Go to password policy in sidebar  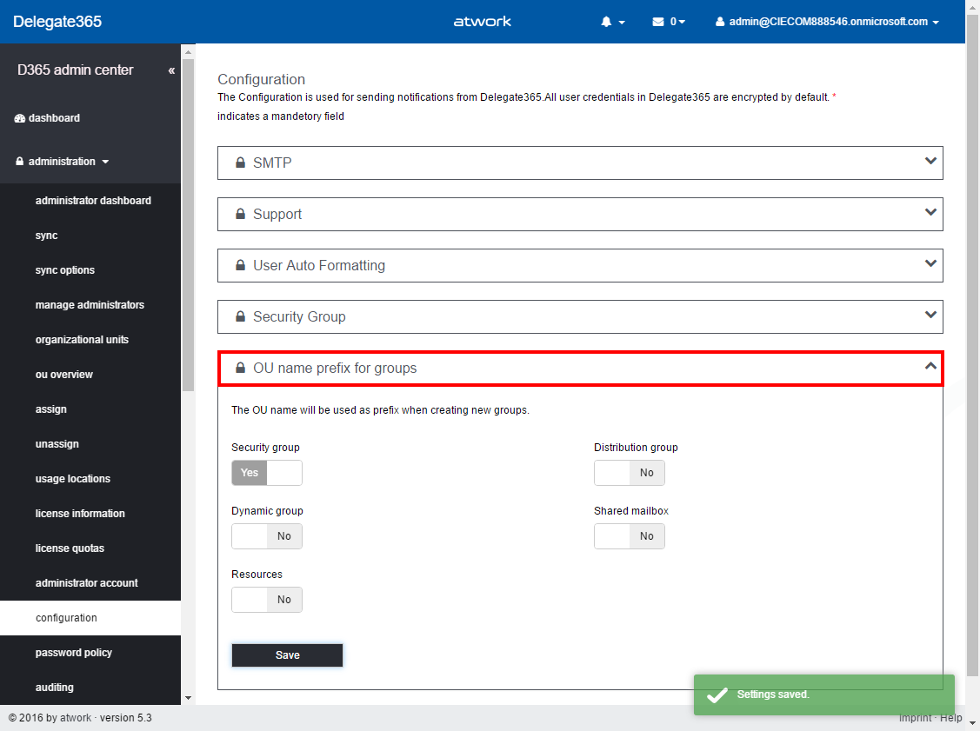74,653
